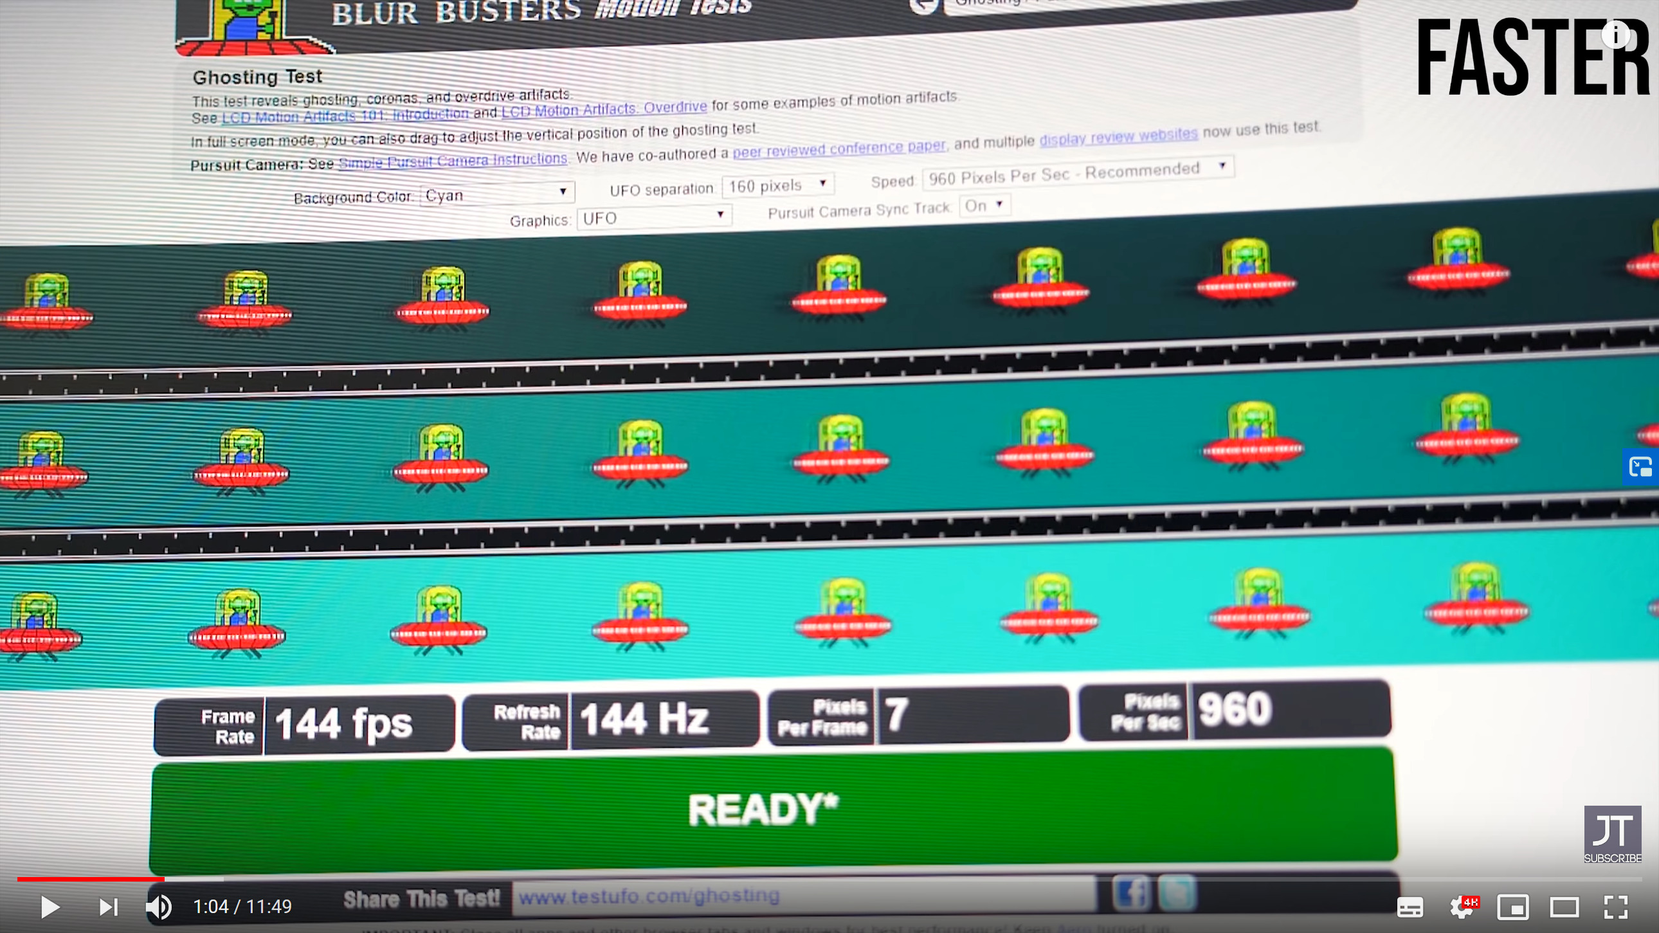The image size is (1659, 933).
Task: Mute the video volume
Action: (158, 907)
